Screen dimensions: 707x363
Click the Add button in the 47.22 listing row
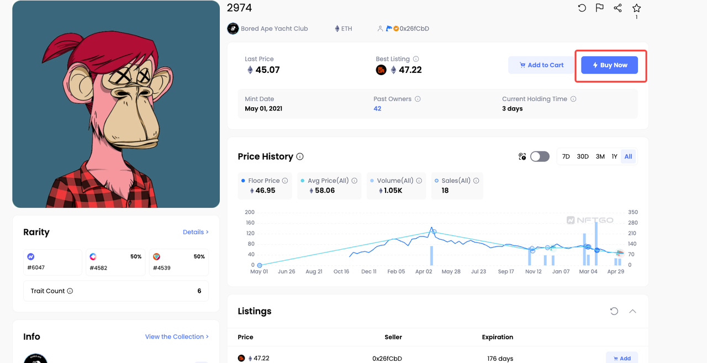pos(621,358)
